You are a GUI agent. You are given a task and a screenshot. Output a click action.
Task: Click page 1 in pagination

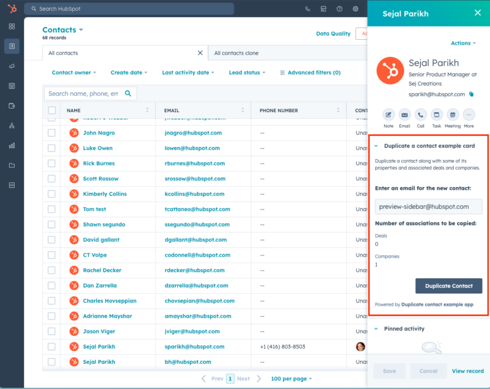230,379
